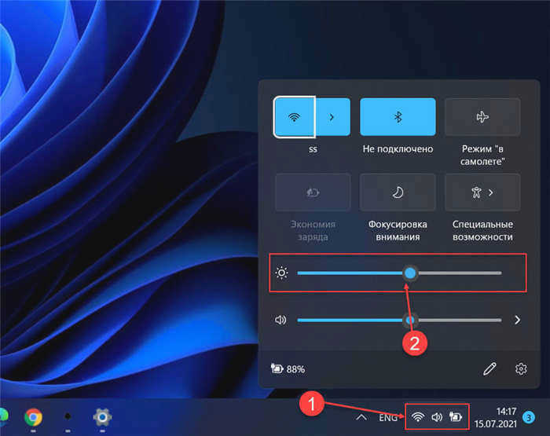550x436 pixels.
Task: Open Специальные возможности accessibility tile
Action: coord(482,192)
